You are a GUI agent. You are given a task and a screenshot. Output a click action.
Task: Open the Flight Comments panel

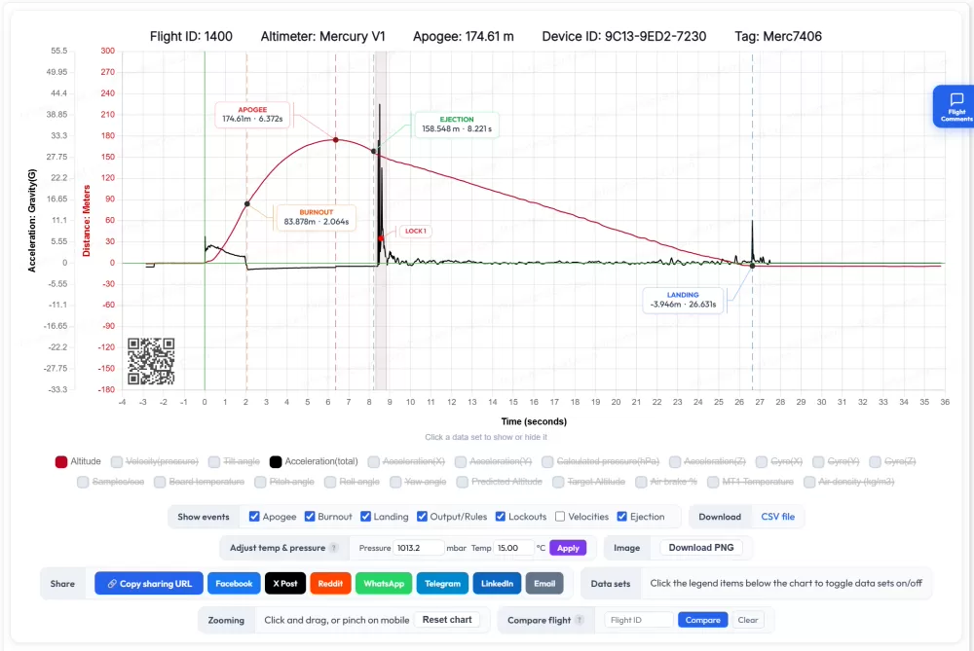coord(955,106)
